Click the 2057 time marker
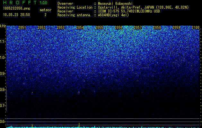This screenshot has width=202, height=128. click(138, 28)
